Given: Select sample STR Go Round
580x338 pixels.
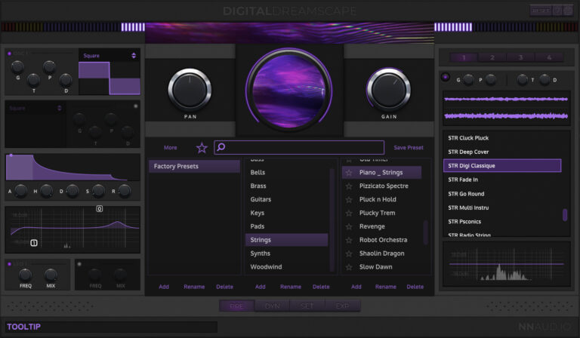Looking at the screenshot, I should 502,194.
